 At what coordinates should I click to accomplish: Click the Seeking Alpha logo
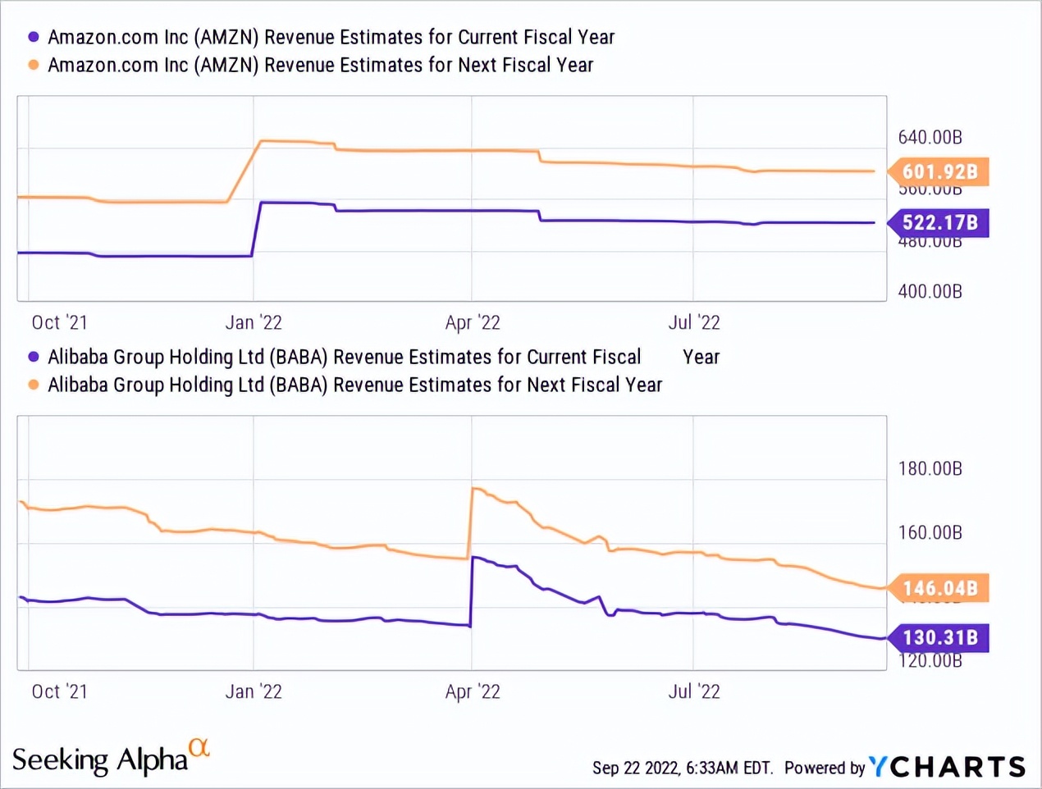point(100,760)
